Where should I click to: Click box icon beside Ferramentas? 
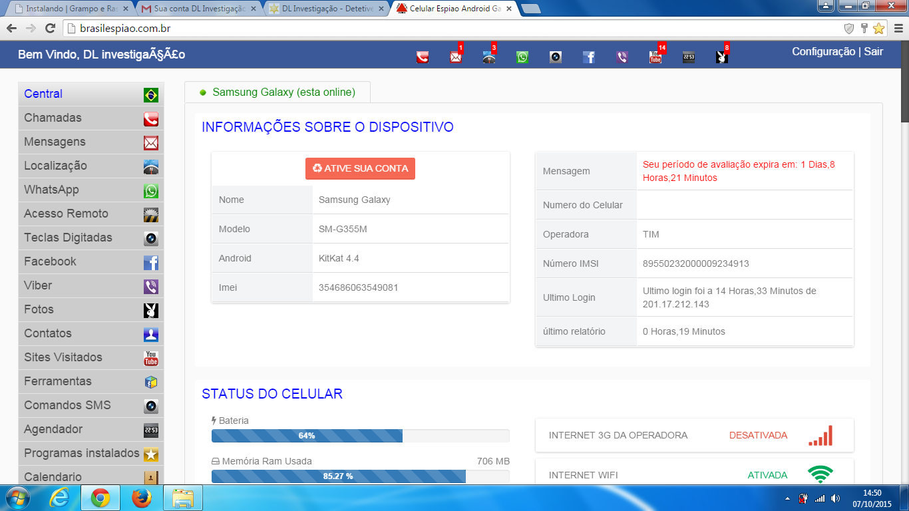151,383
